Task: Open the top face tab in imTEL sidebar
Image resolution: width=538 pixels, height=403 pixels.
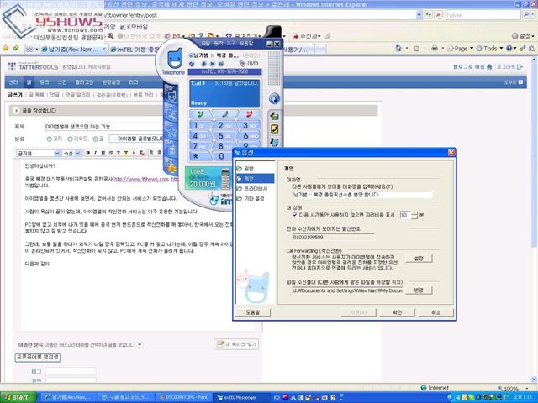Action: coord(171,94)
